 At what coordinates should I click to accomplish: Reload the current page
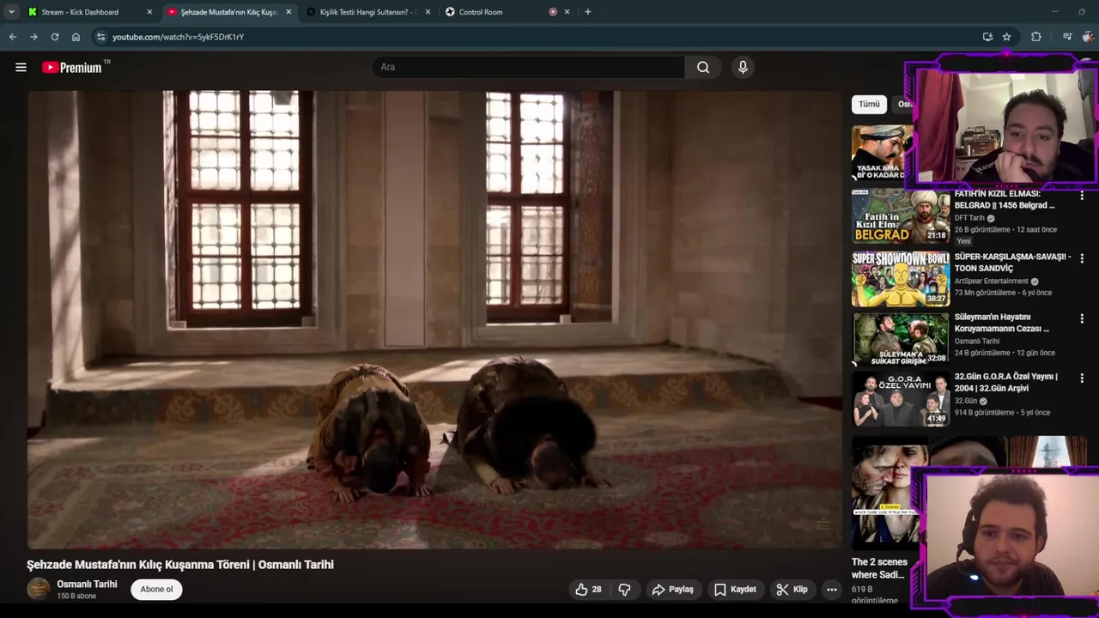pyautogui.click(x=55, y=37)
